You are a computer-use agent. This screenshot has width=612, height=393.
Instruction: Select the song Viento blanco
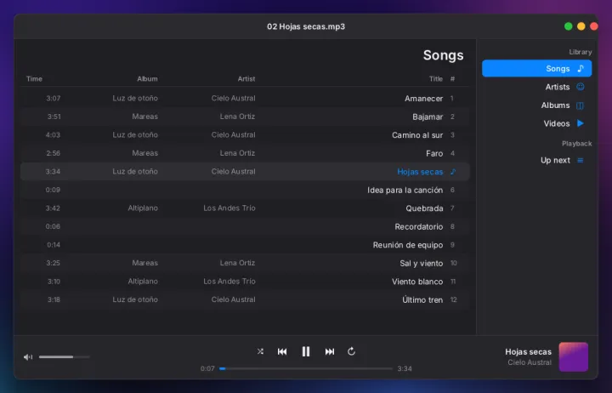(245, 282)
